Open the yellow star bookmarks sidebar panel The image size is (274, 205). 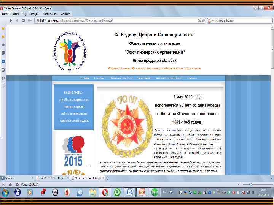click(x=3, y=28)
